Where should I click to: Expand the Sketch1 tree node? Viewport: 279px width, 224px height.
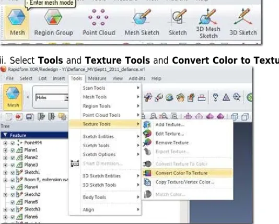5,172
